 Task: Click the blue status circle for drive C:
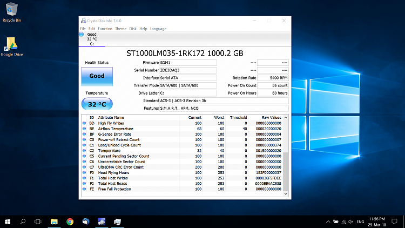pyautogui.click(x=82, y=35)
